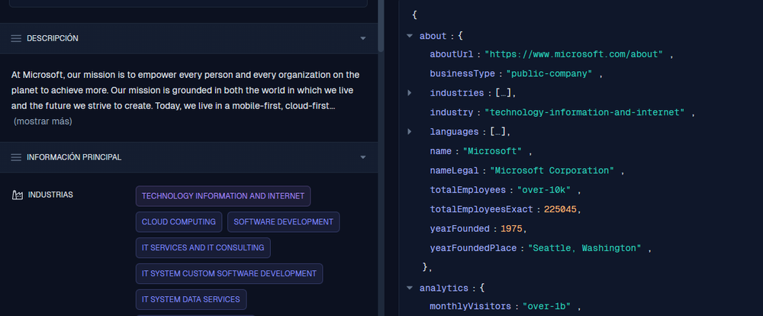
Task: Click the nameLegal value "Microsoft Corporation"
Action: click(552, 171)
